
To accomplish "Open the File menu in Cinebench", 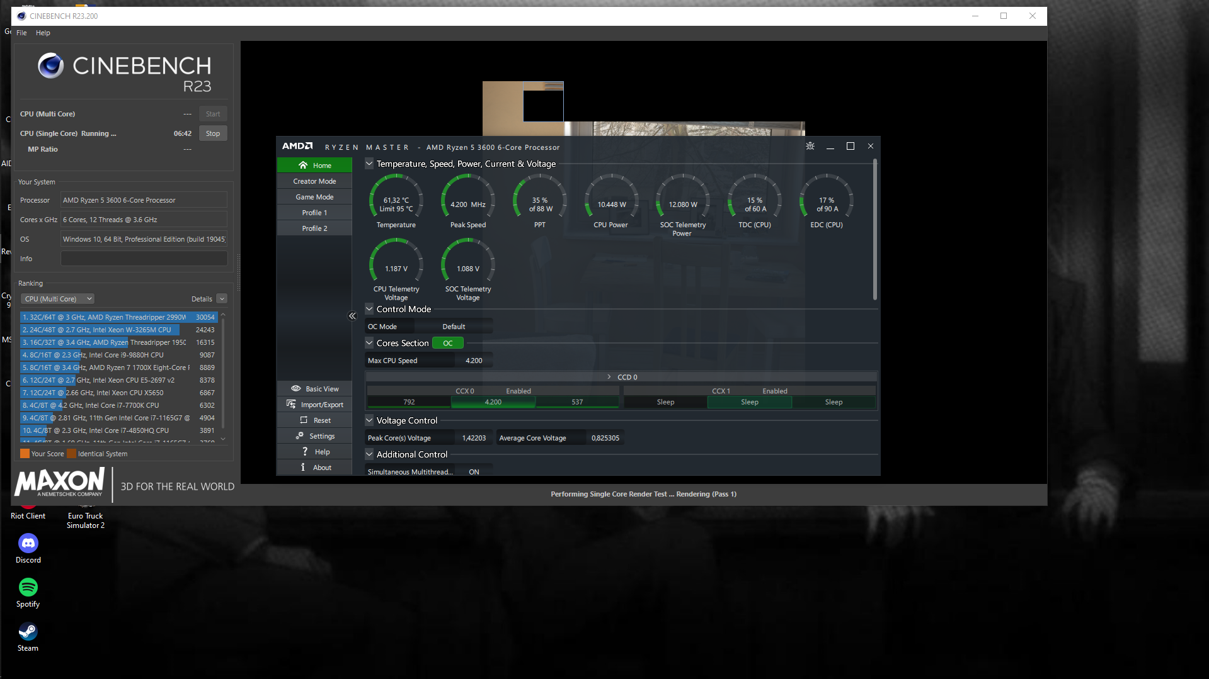I will 21,33.
